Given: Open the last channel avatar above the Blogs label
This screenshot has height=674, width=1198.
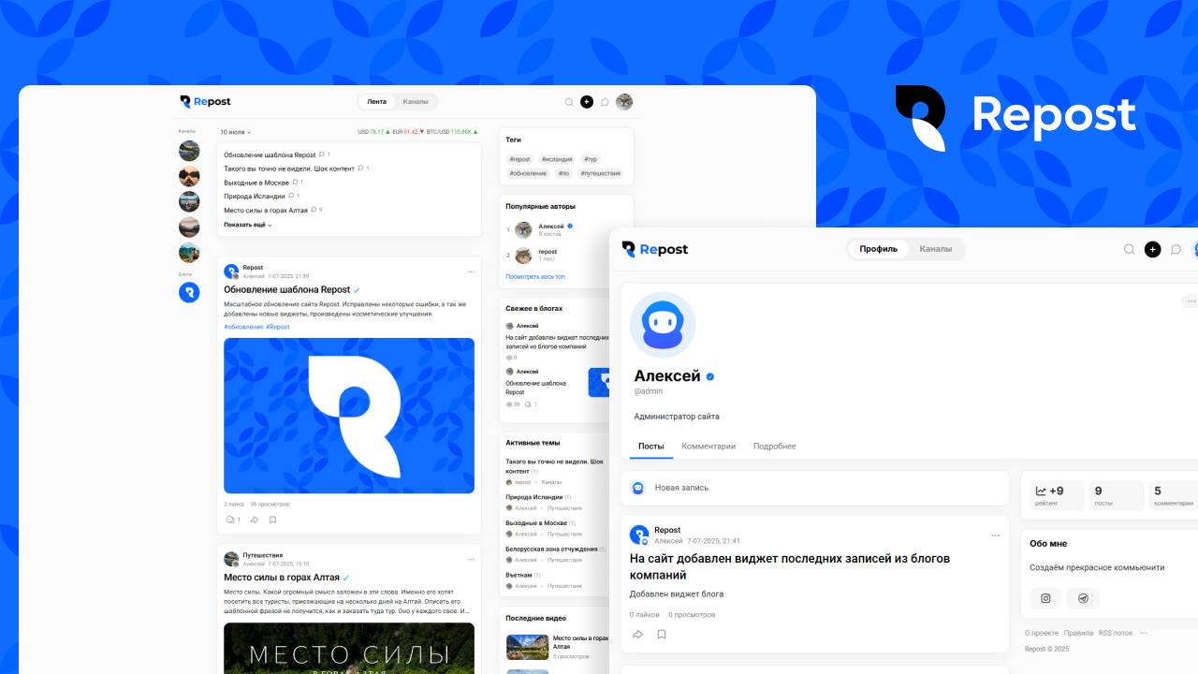Looking at the screenshot, I should pyautogui.click(x=189, y=252).
